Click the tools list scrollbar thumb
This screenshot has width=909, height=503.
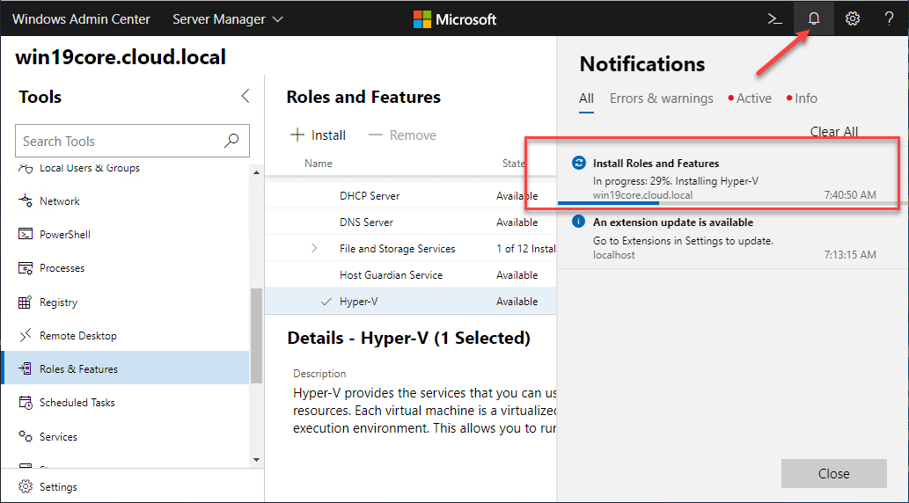coord(256,336)
